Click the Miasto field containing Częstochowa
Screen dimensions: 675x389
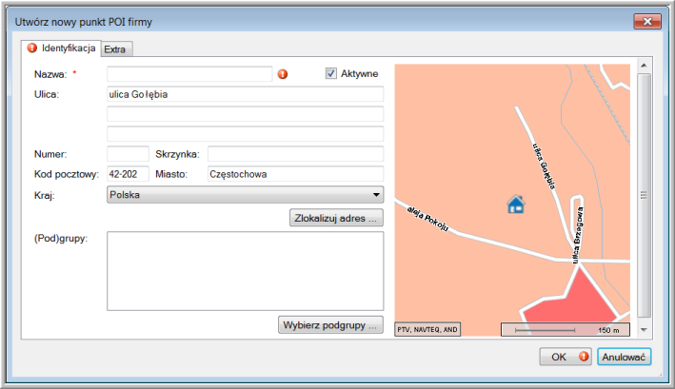click(295, 174)
